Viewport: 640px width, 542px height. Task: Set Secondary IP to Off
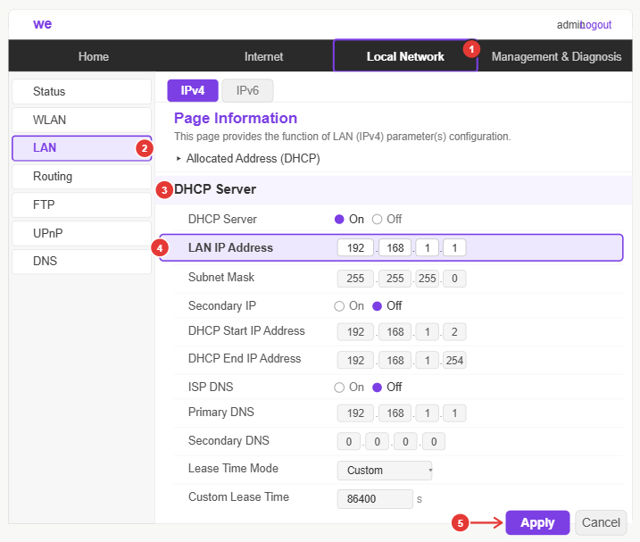pos(378,306)
